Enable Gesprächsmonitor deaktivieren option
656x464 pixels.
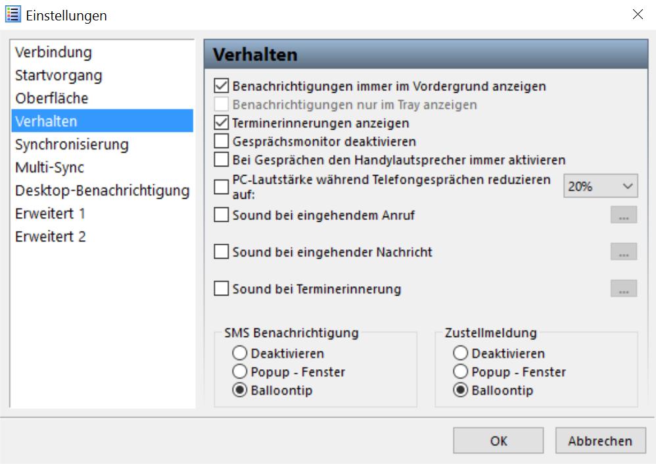(222, 141)
